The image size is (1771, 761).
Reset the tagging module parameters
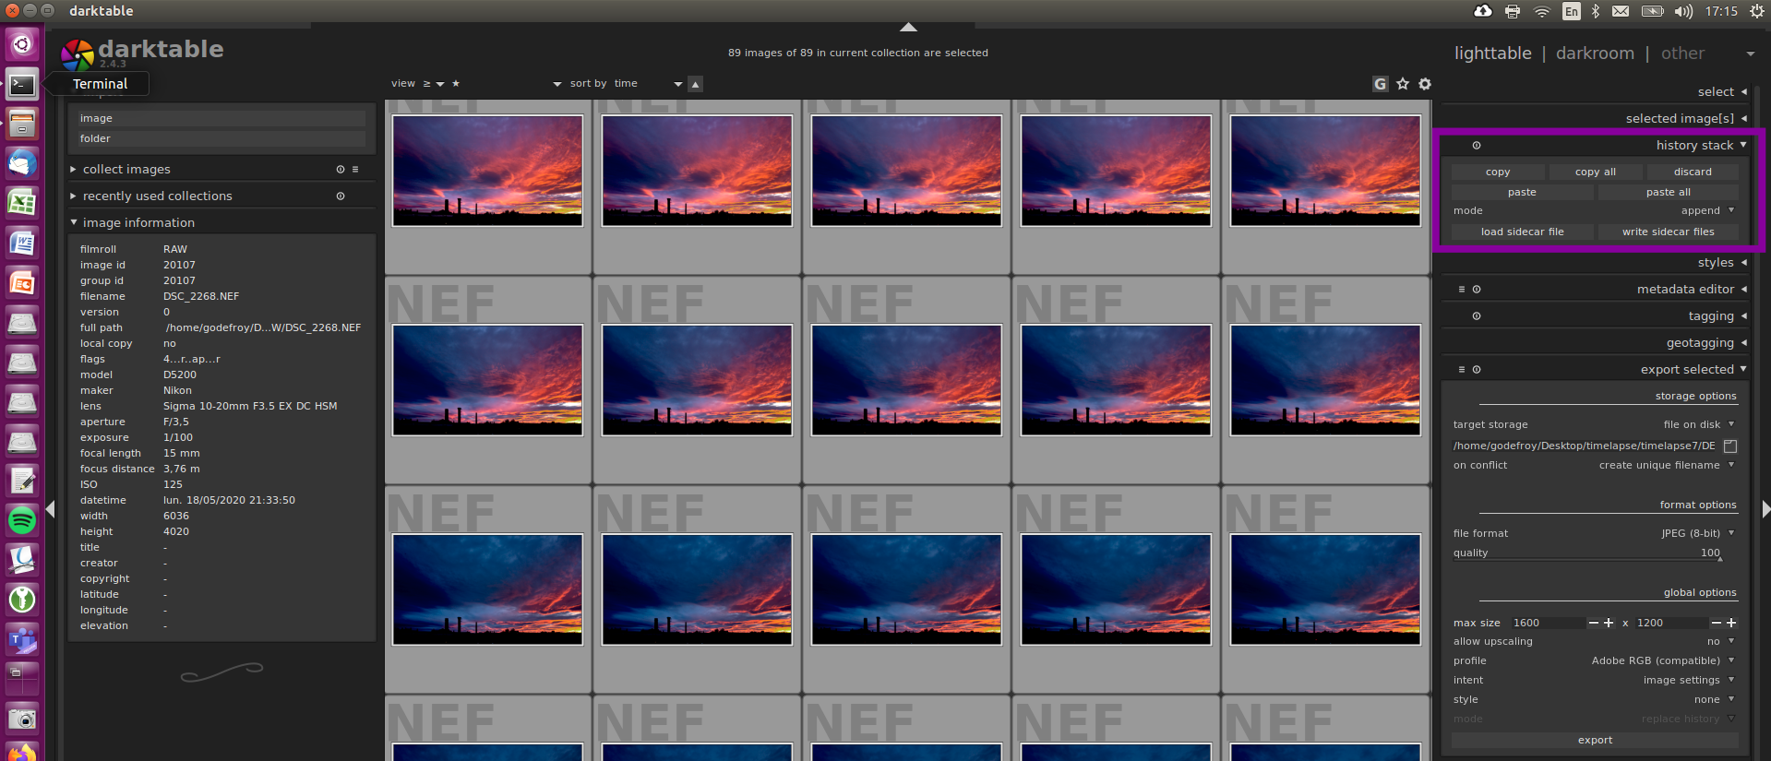click(x=1477, y=316)
